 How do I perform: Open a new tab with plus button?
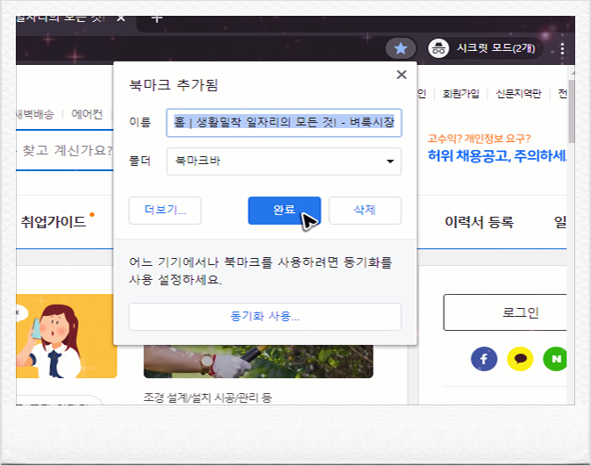pyautogui.click(x=156, y=18)
